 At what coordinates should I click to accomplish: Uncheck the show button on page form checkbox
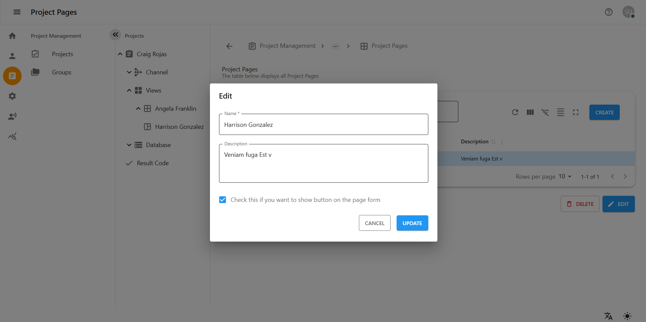point(223,200)
